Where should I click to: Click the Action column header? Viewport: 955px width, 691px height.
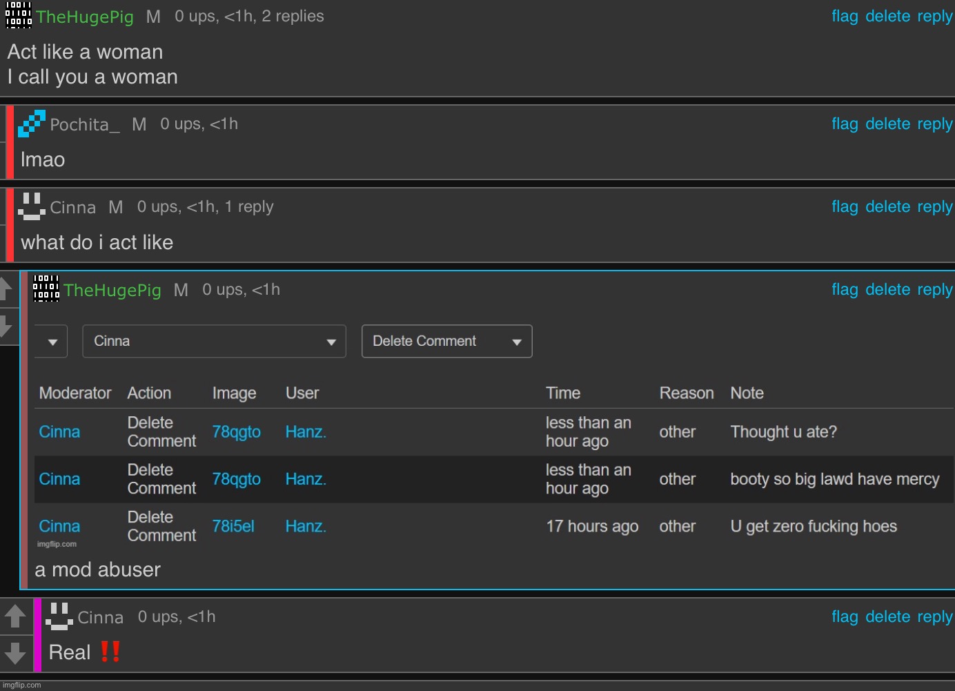click(x=149, y=393)
